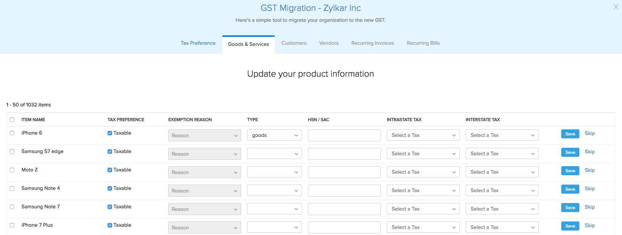The image size is (622, 235).
Task: Open the Vendors tab
Action: [329, 43]
